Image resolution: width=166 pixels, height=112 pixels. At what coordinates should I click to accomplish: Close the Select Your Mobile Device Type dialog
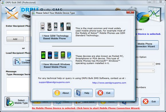coord(130,12)
